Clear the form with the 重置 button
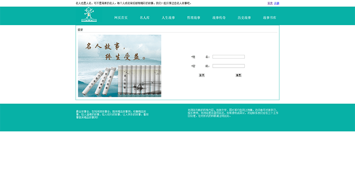Viewport: 355px width, 174px height. [x=239, y=75]
